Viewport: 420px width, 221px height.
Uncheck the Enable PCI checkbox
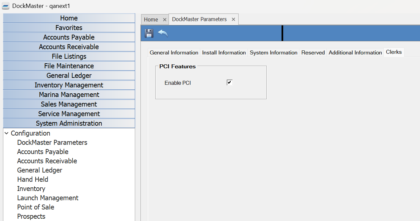230,82
